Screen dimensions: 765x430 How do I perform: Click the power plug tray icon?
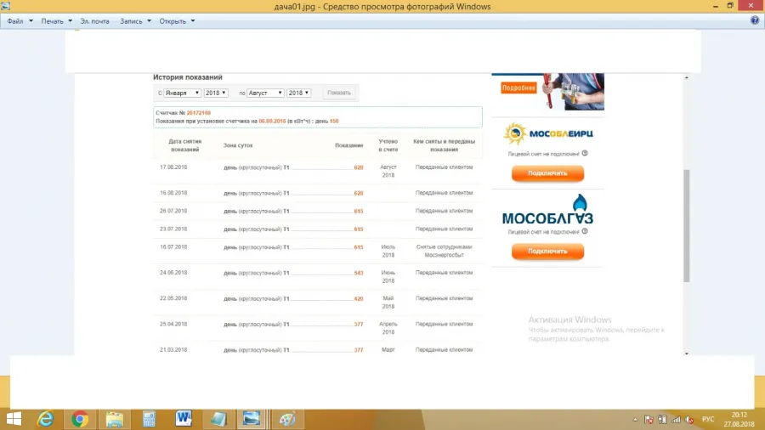tap(662, 419)
